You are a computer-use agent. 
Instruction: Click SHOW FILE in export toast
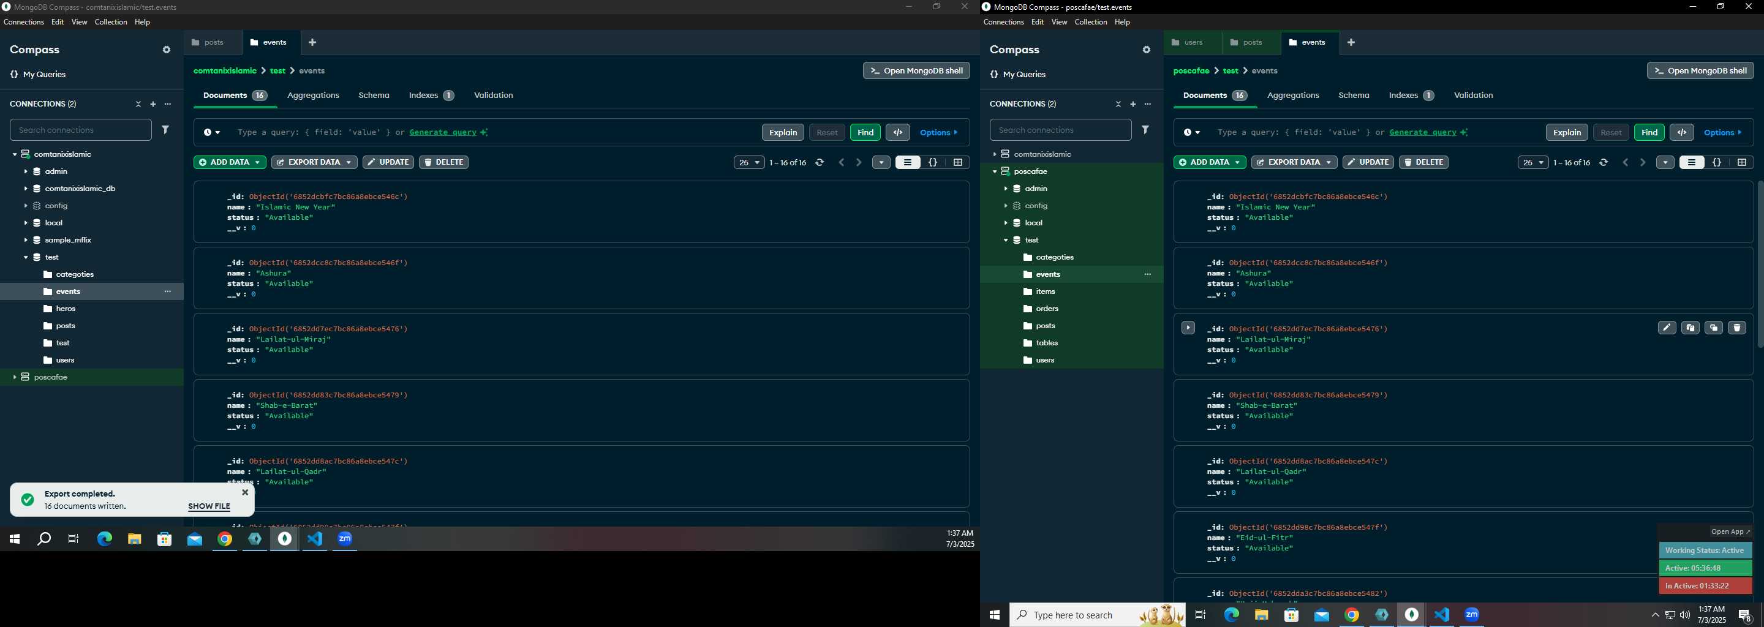coord(209,506)
